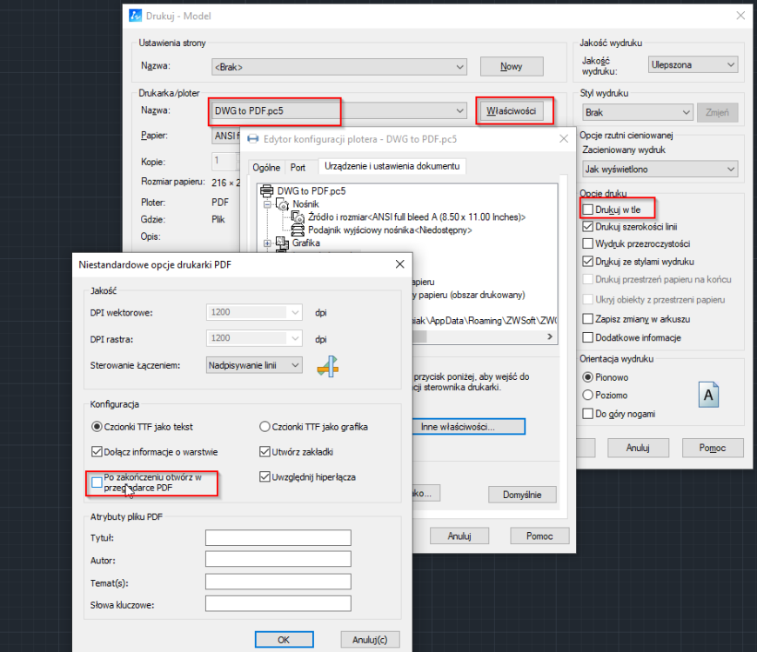The image size is (757, 652).
Task: Enable Po zakończeniu otwórz w przeglądarce PDF
Action: click(x=97, y=482)
